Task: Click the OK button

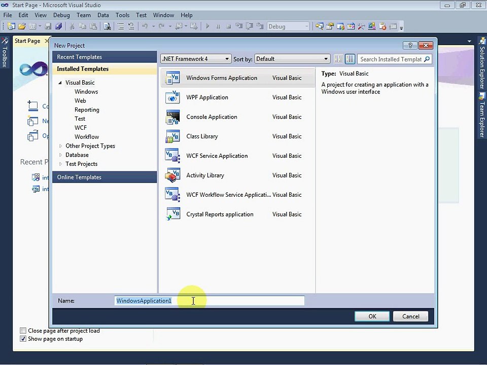Action: (x=372, y=316)
